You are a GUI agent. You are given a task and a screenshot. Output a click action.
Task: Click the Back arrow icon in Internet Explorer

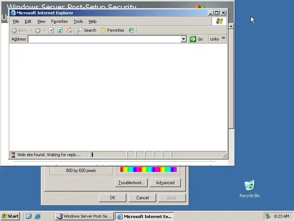14,30
